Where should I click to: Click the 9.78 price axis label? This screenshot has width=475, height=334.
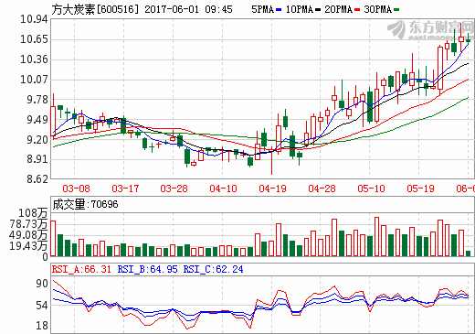point(37,100)
